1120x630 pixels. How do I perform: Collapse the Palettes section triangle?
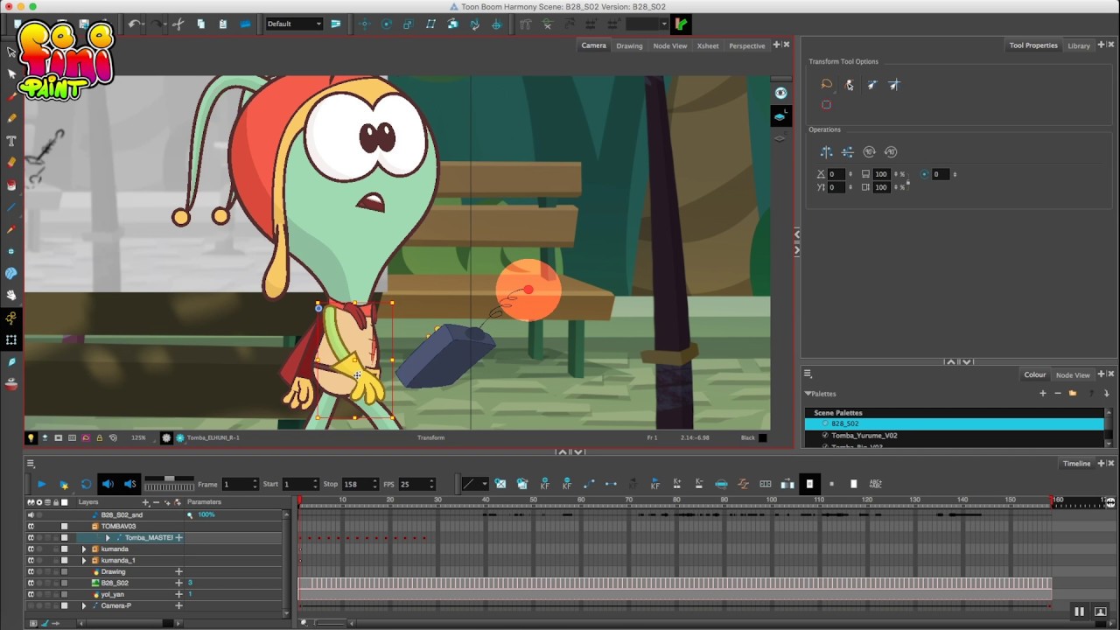[808, 394]
